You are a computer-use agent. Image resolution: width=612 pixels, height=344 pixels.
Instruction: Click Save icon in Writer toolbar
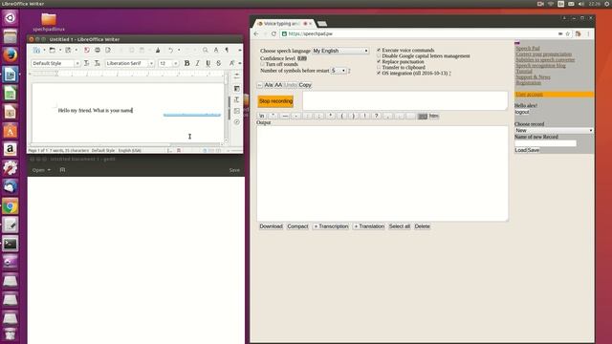click(x=68, y=50)
